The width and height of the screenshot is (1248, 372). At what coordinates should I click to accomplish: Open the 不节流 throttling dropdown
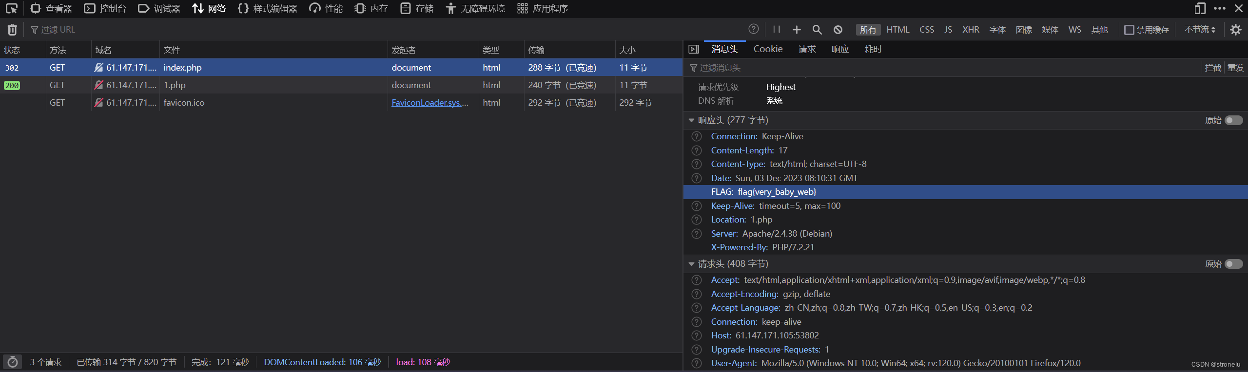click(1200, 30)
